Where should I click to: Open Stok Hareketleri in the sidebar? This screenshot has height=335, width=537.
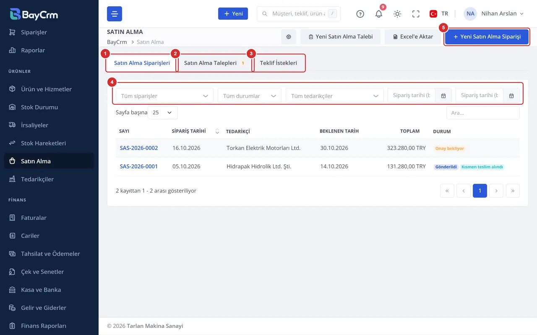click(49, 143)
